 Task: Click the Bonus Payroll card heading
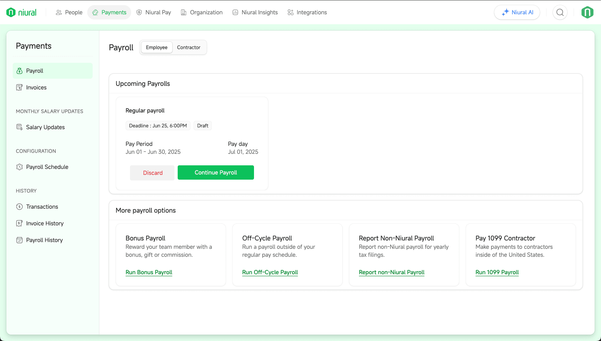[x=145, y=238]
